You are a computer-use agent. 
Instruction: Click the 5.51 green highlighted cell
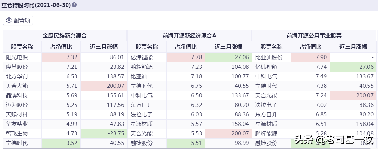pos(186,143)
